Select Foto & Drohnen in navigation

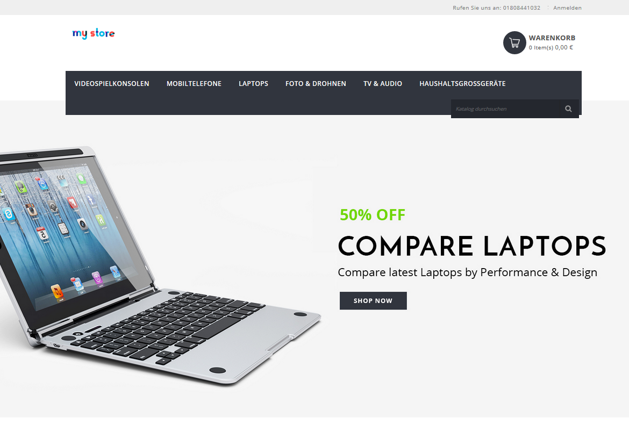pyautogui.click(x=315, y=83)
